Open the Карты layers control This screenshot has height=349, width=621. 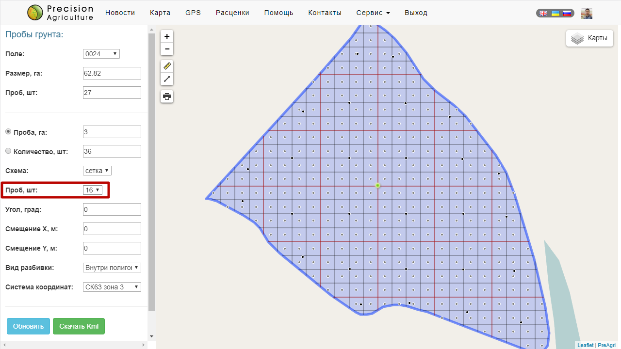point(589,38)
